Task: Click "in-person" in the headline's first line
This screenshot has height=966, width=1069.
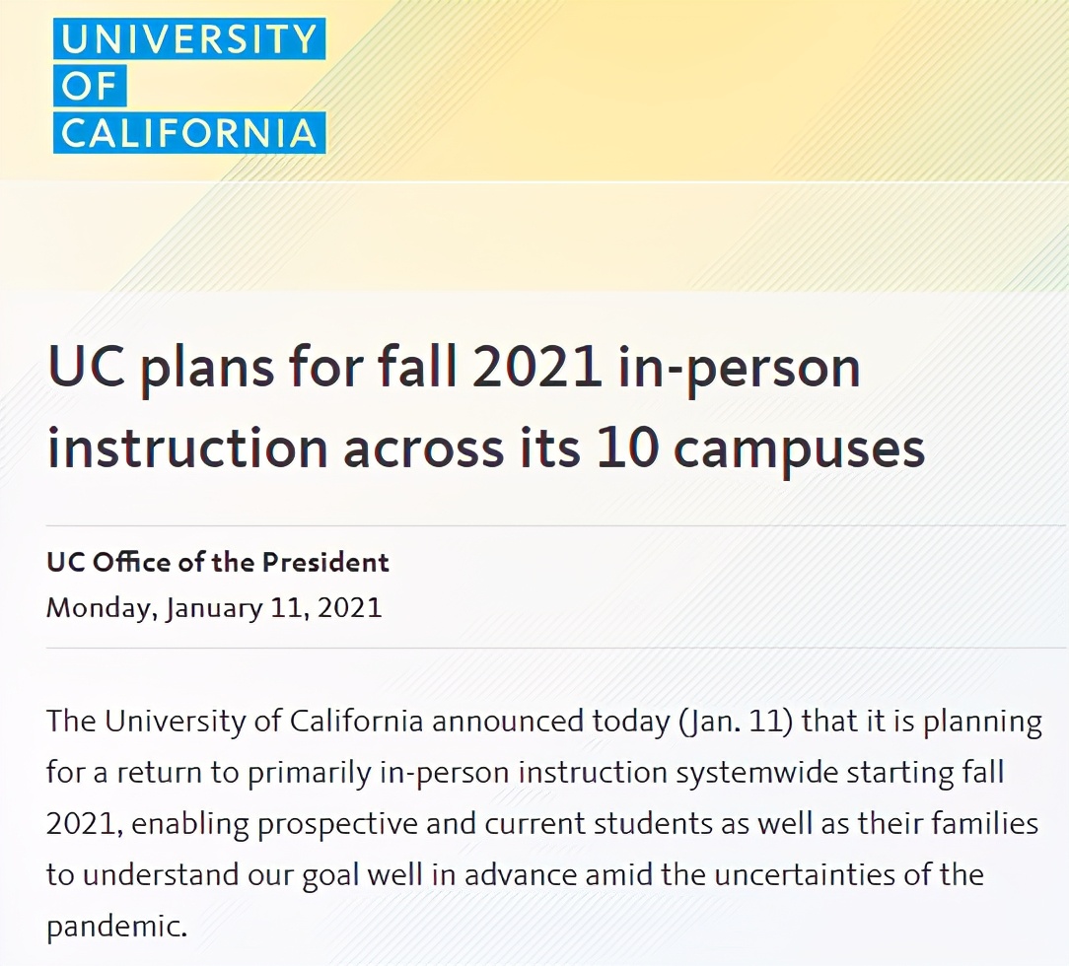Action: click(740, 370)
